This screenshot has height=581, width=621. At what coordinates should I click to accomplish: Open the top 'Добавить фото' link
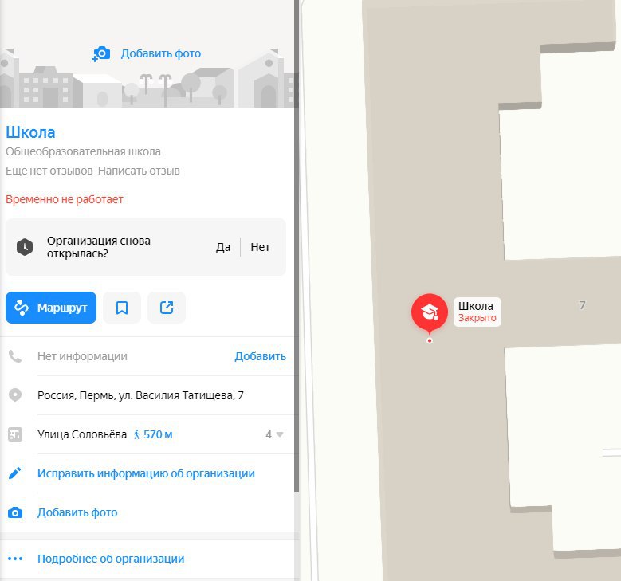click(x=160, y=53)
